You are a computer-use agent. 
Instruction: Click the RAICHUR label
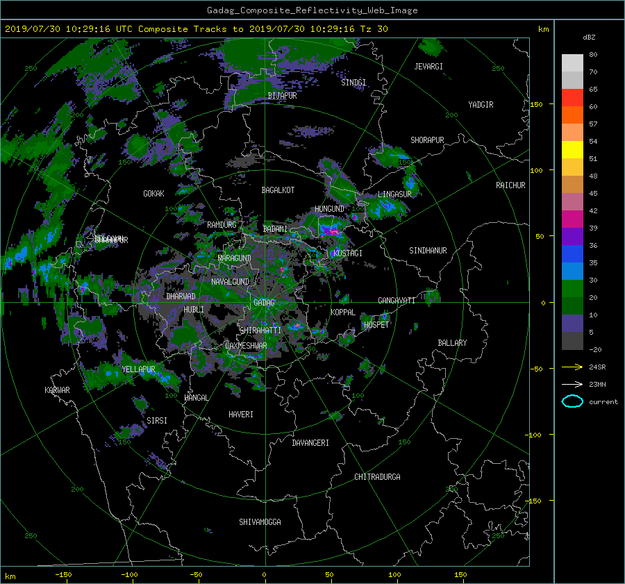[510, 185]
